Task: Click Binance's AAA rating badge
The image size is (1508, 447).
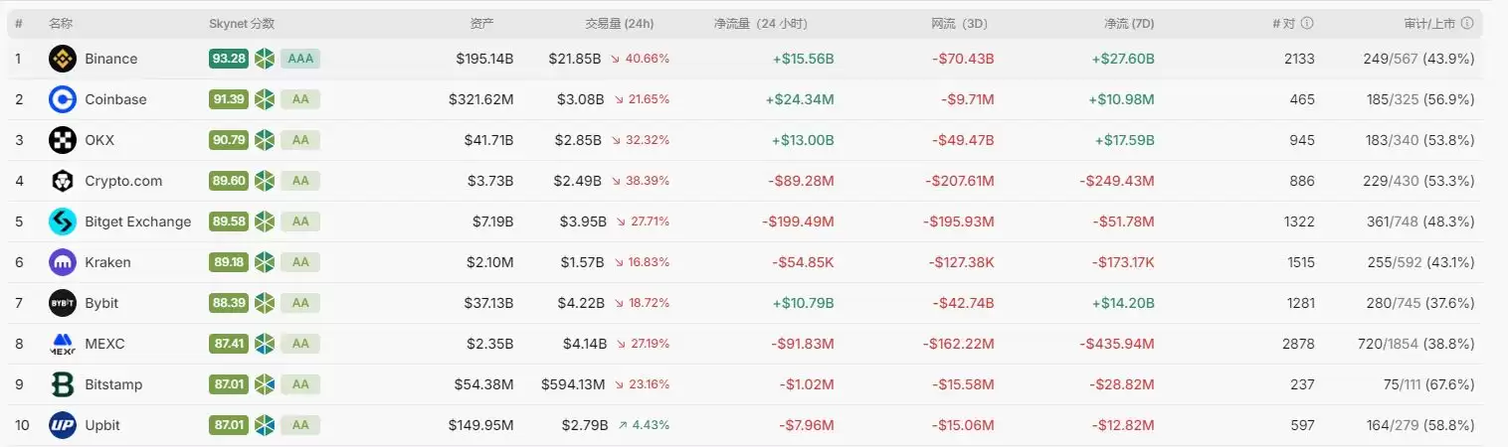Action: (300, 59)
